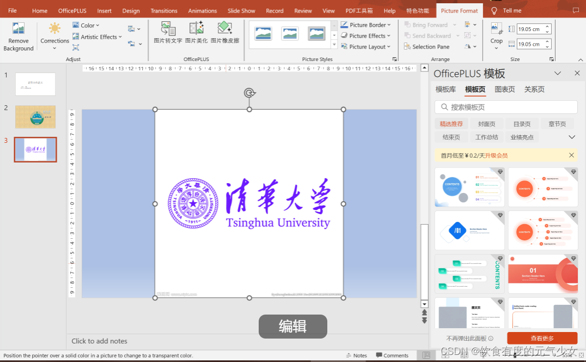Viewport: 586px width, 362px height.
Task: Choose the blue CONTENTS circle template
Action: coord(469,187)
